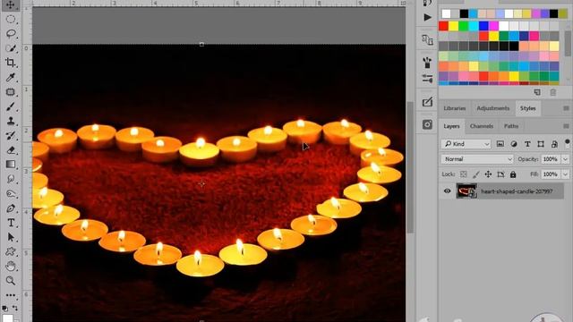This screenshot has height=322, width=573.
Task: Select the Pen tool
Action: (10, 208)
